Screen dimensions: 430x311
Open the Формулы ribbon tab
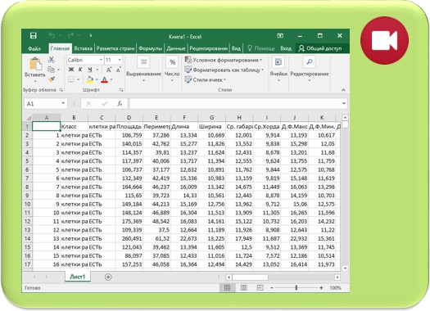click(150, 48)
